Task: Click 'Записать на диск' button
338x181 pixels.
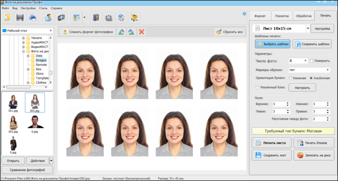Action: [314, 155]
